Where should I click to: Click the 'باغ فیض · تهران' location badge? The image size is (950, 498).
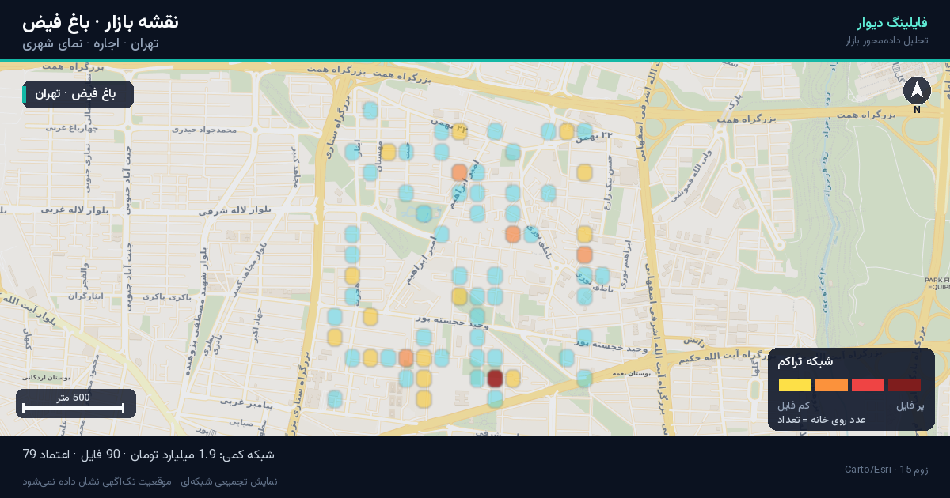78,94
